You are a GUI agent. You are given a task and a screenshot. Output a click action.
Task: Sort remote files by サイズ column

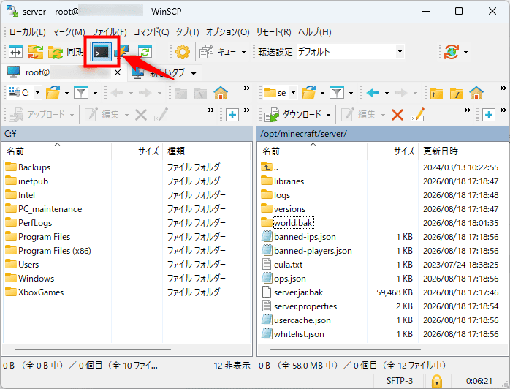[x=393, y=151]
